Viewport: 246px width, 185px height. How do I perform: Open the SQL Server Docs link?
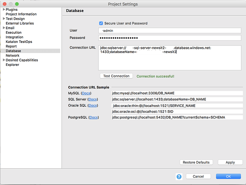click(93, 99)
